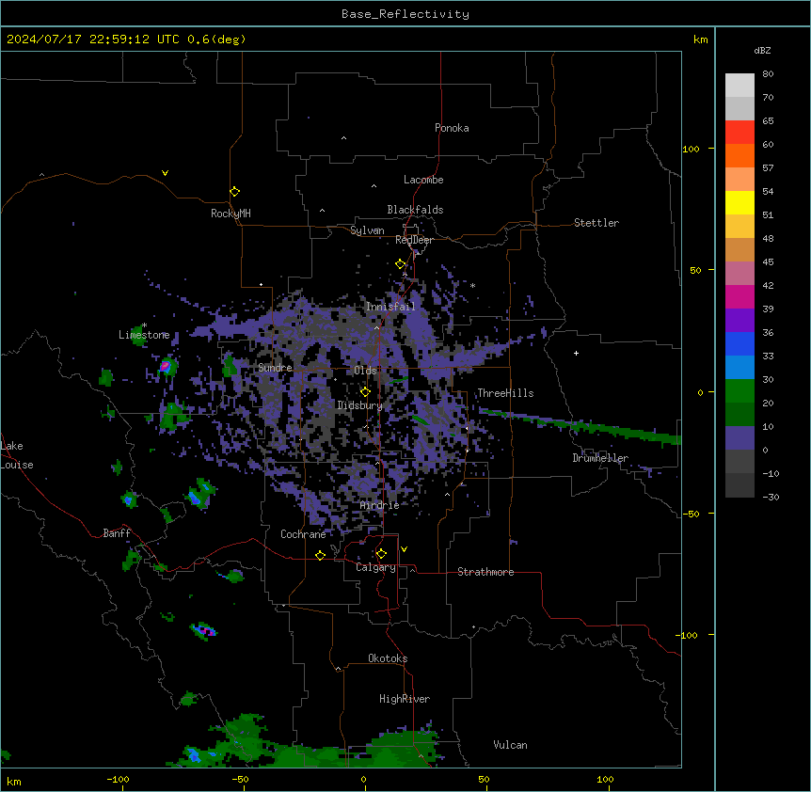Click the RockyMH label

click(231, 214)
